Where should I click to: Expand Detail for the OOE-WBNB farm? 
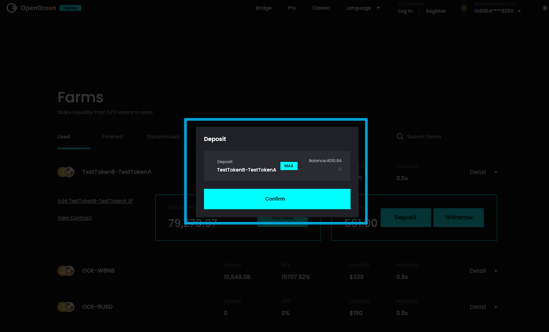pyautogui.click(x=483, y=271)
